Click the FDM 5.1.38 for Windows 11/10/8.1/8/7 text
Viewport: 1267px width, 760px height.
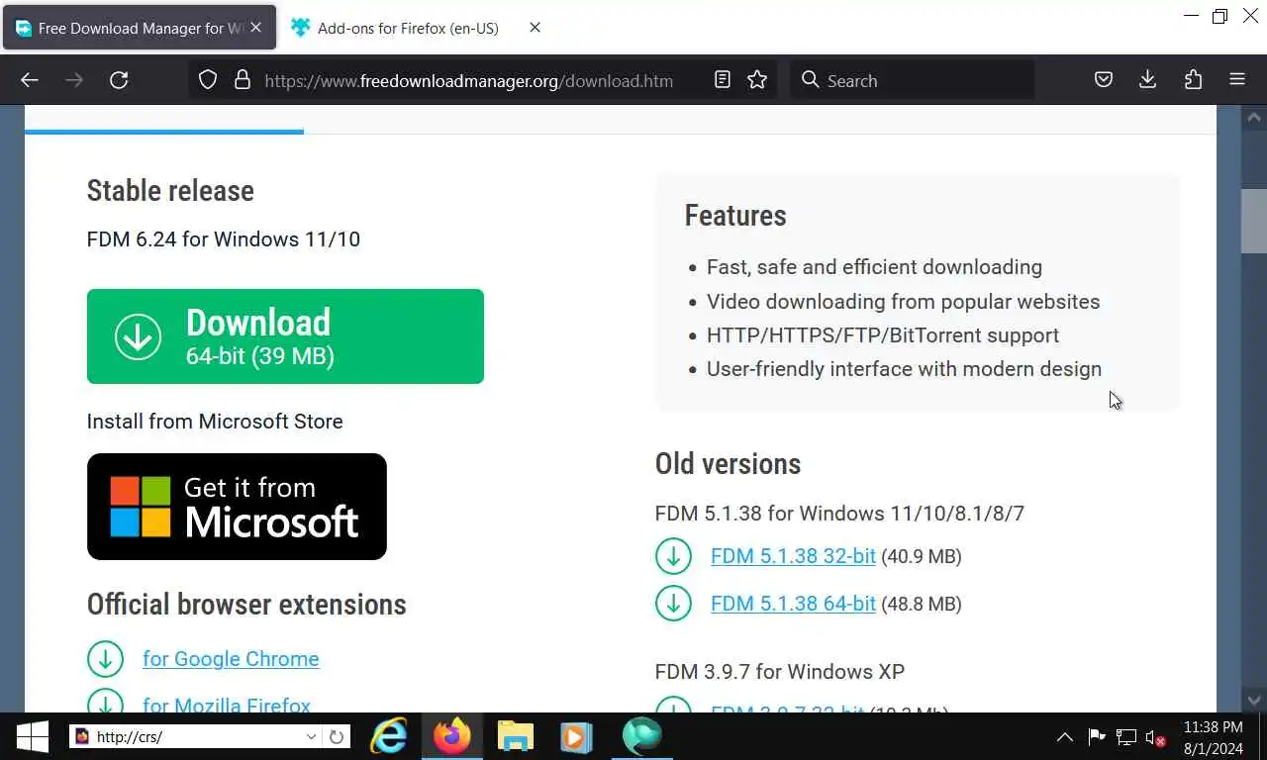pyautogui.click(x=839, y=514)
